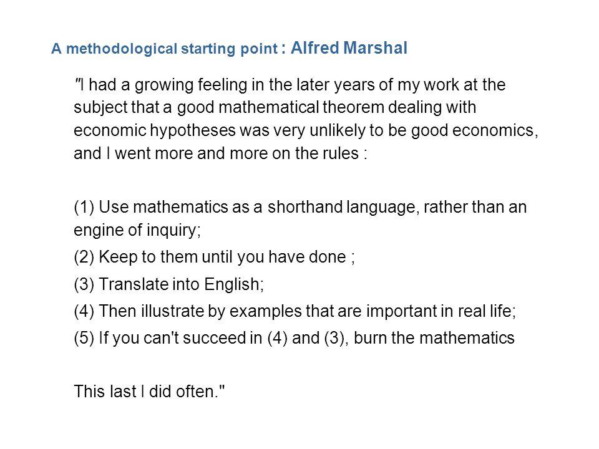Click the words 'economic hypotheses'
This screenshot has width=599, height=449.
coord(155,130)
